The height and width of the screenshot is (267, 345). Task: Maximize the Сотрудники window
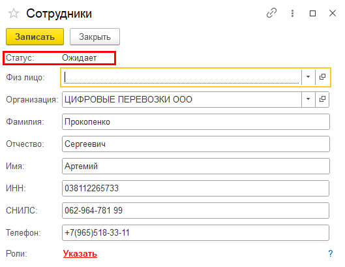click(x=312, y=14)
